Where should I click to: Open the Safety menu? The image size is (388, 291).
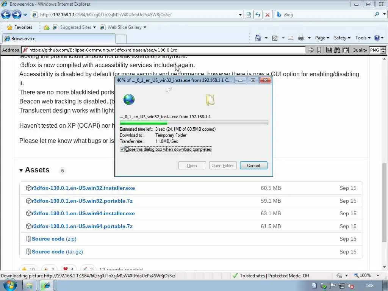pyautogui.click(x=342, y=38)
